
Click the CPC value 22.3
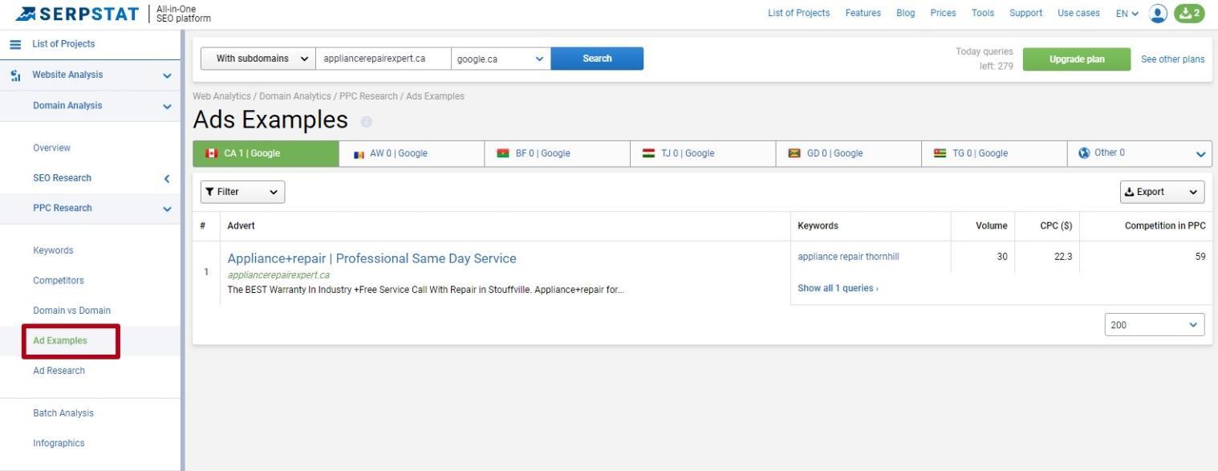pyautogui.click(x=1065, y=257)
